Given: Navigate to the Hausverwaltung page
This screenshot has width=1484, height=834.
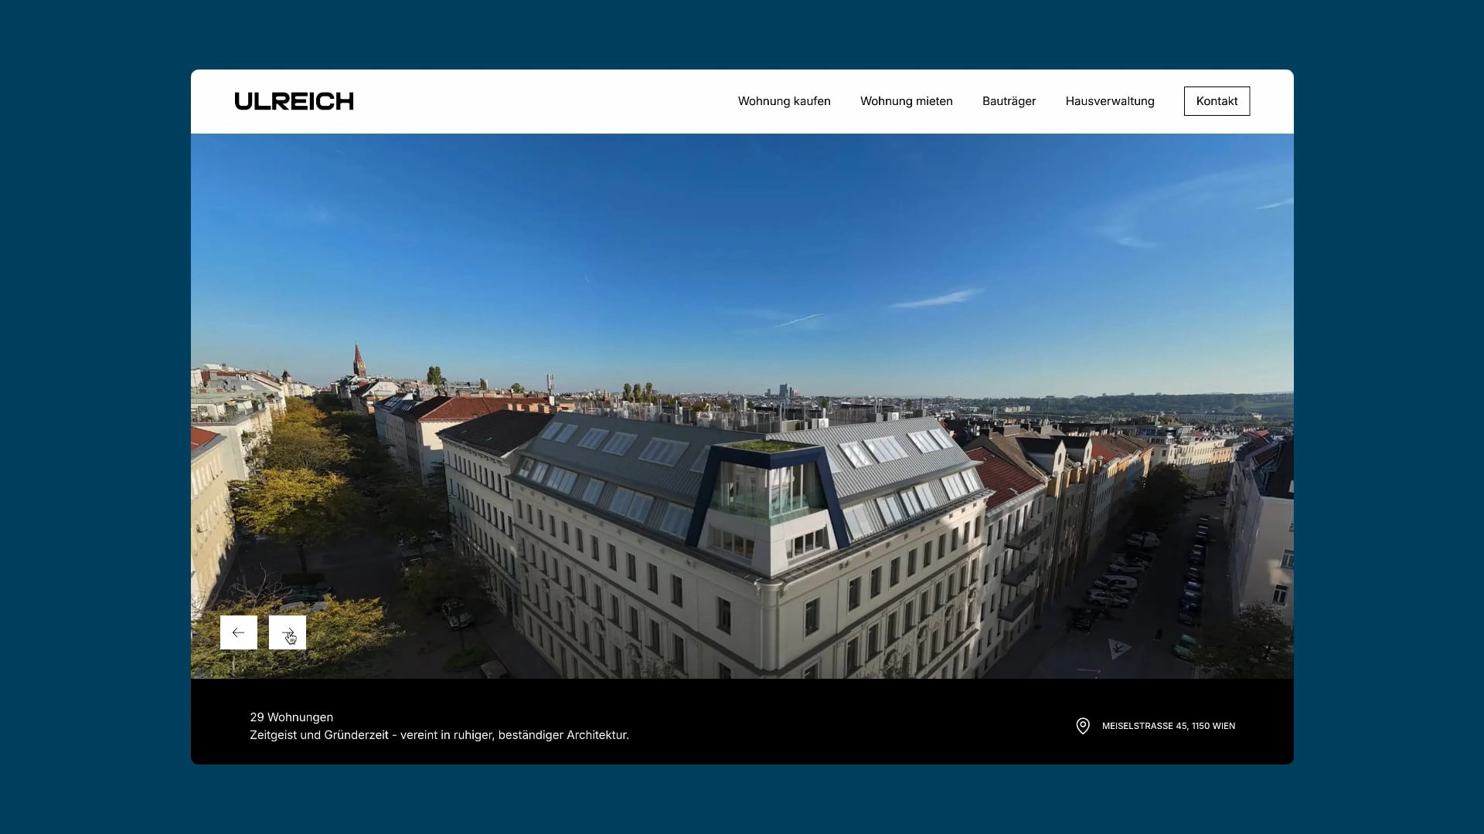Looking at the screenshot, I should click(x=1109, y=101).
